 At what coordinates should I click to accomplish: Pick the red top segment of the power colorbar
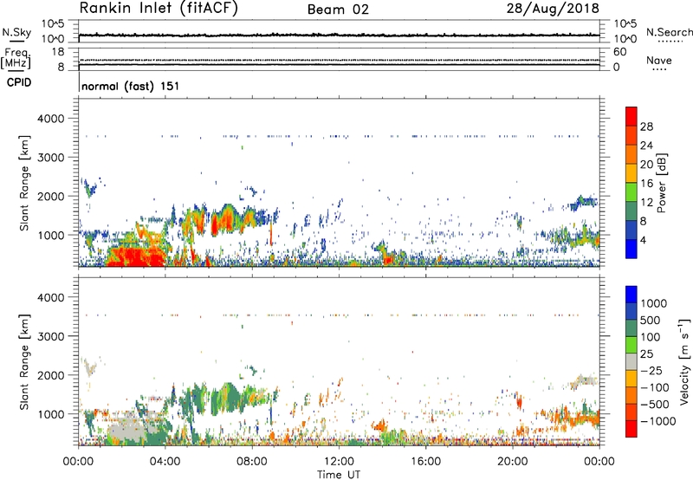(x=631, y=116)
